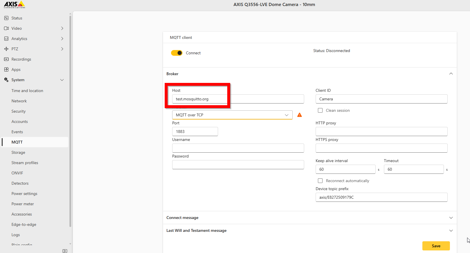This screenshot has height=253, width=470.
Task: Expand the PTZ submenu chevron
Action: click(62, 49)
